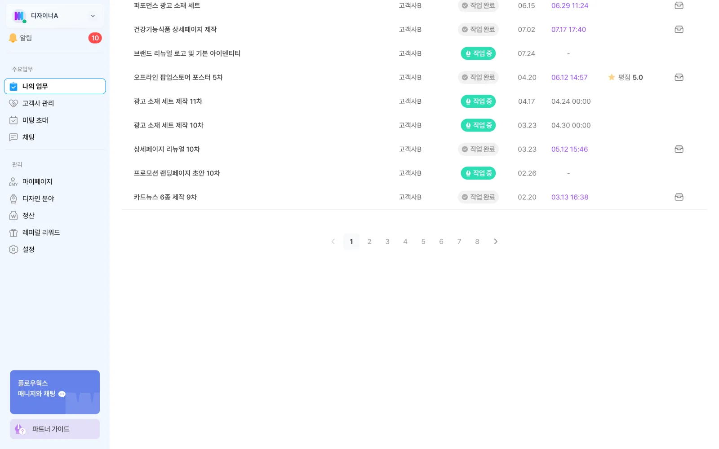Click completion date 03.13 16:38
719x449 pixels.
570,197
